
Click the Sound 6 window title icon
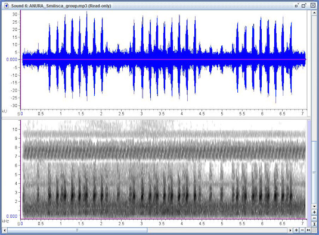pyautogui.click(x=7, y=6)
